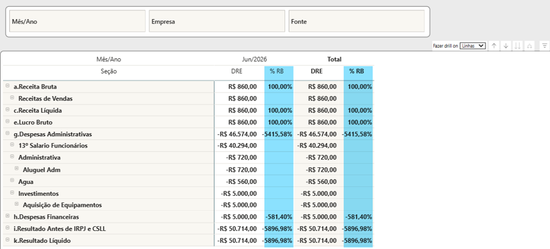The image size is (550, 249).
Task: Open the Empresa slicer
Action: point(217,21)
